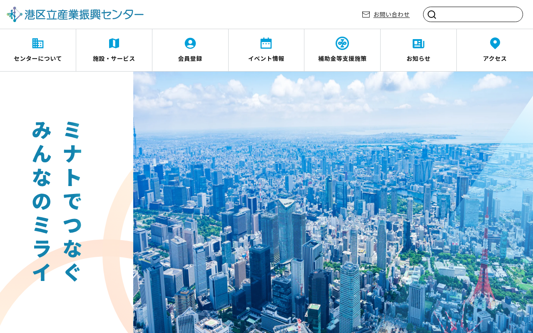Click the map icon above 施設・サービス

pyautogui.click(x=114, y=43)
